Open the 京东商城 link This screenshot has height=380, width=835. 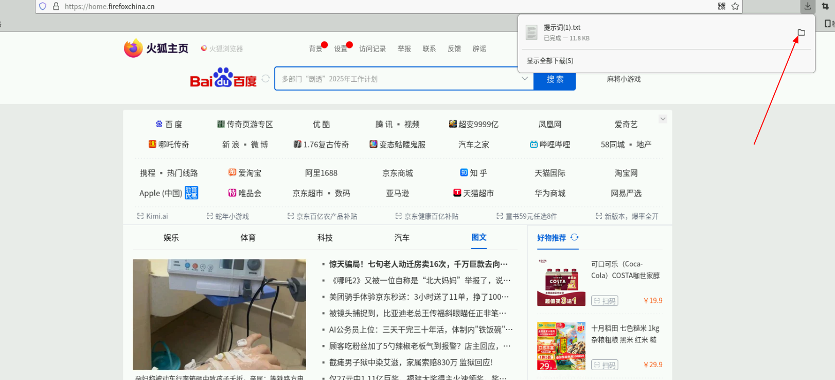(x=398, y=173)
